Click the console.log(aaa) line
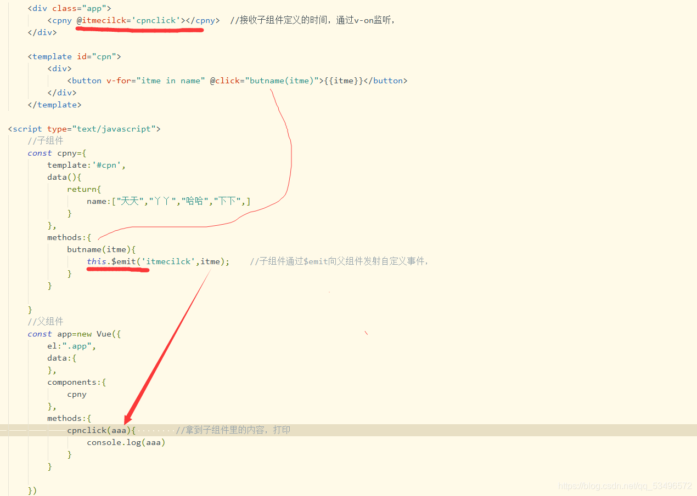Viewport: 697px width, 496px height. coord(126,442)
